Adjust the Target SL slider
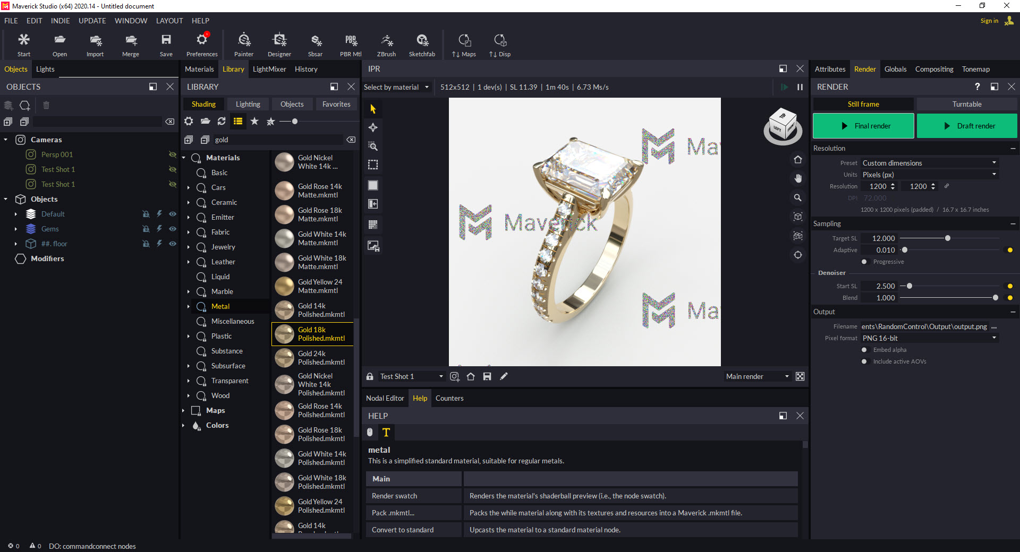Screen dimensions: 1020x552 (947, 238)
